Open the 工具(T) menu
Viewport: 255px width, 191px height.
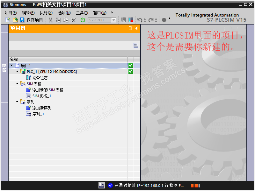coord(82,13)
